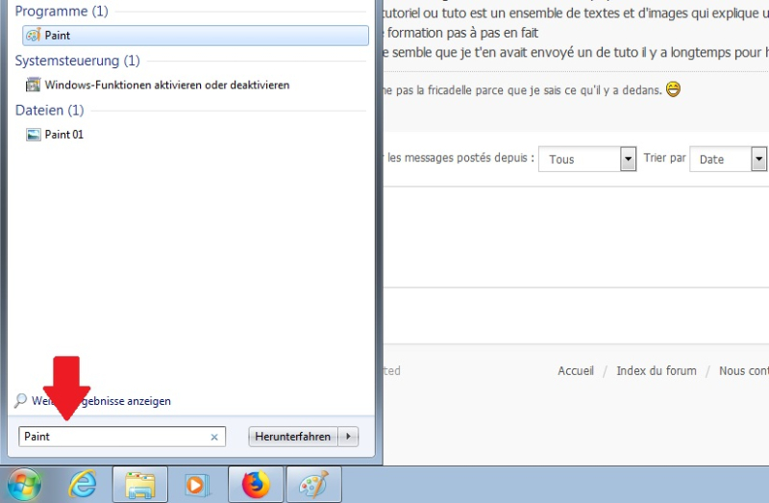Select Windows-Funktionen aktivieren oder deaktivieren
Viewport: 769px width, 503px height.
click(166, 86)
